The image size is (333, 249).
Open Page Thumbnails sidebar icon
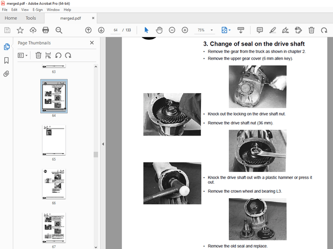[x=6, y=47]
